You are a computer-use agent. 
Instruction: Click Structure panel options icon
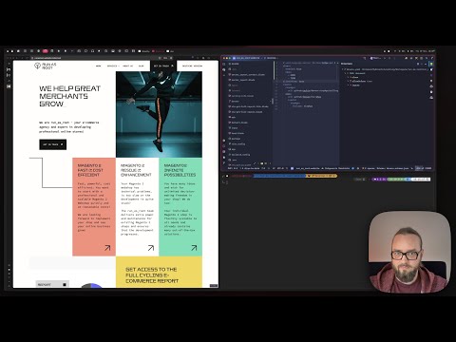tap(422, 64)
